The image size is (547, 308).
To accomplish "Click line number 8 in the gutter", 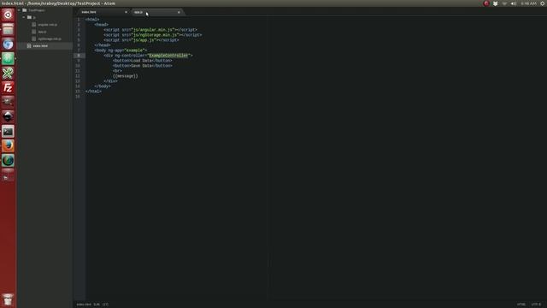I will (x=79, y=56).
